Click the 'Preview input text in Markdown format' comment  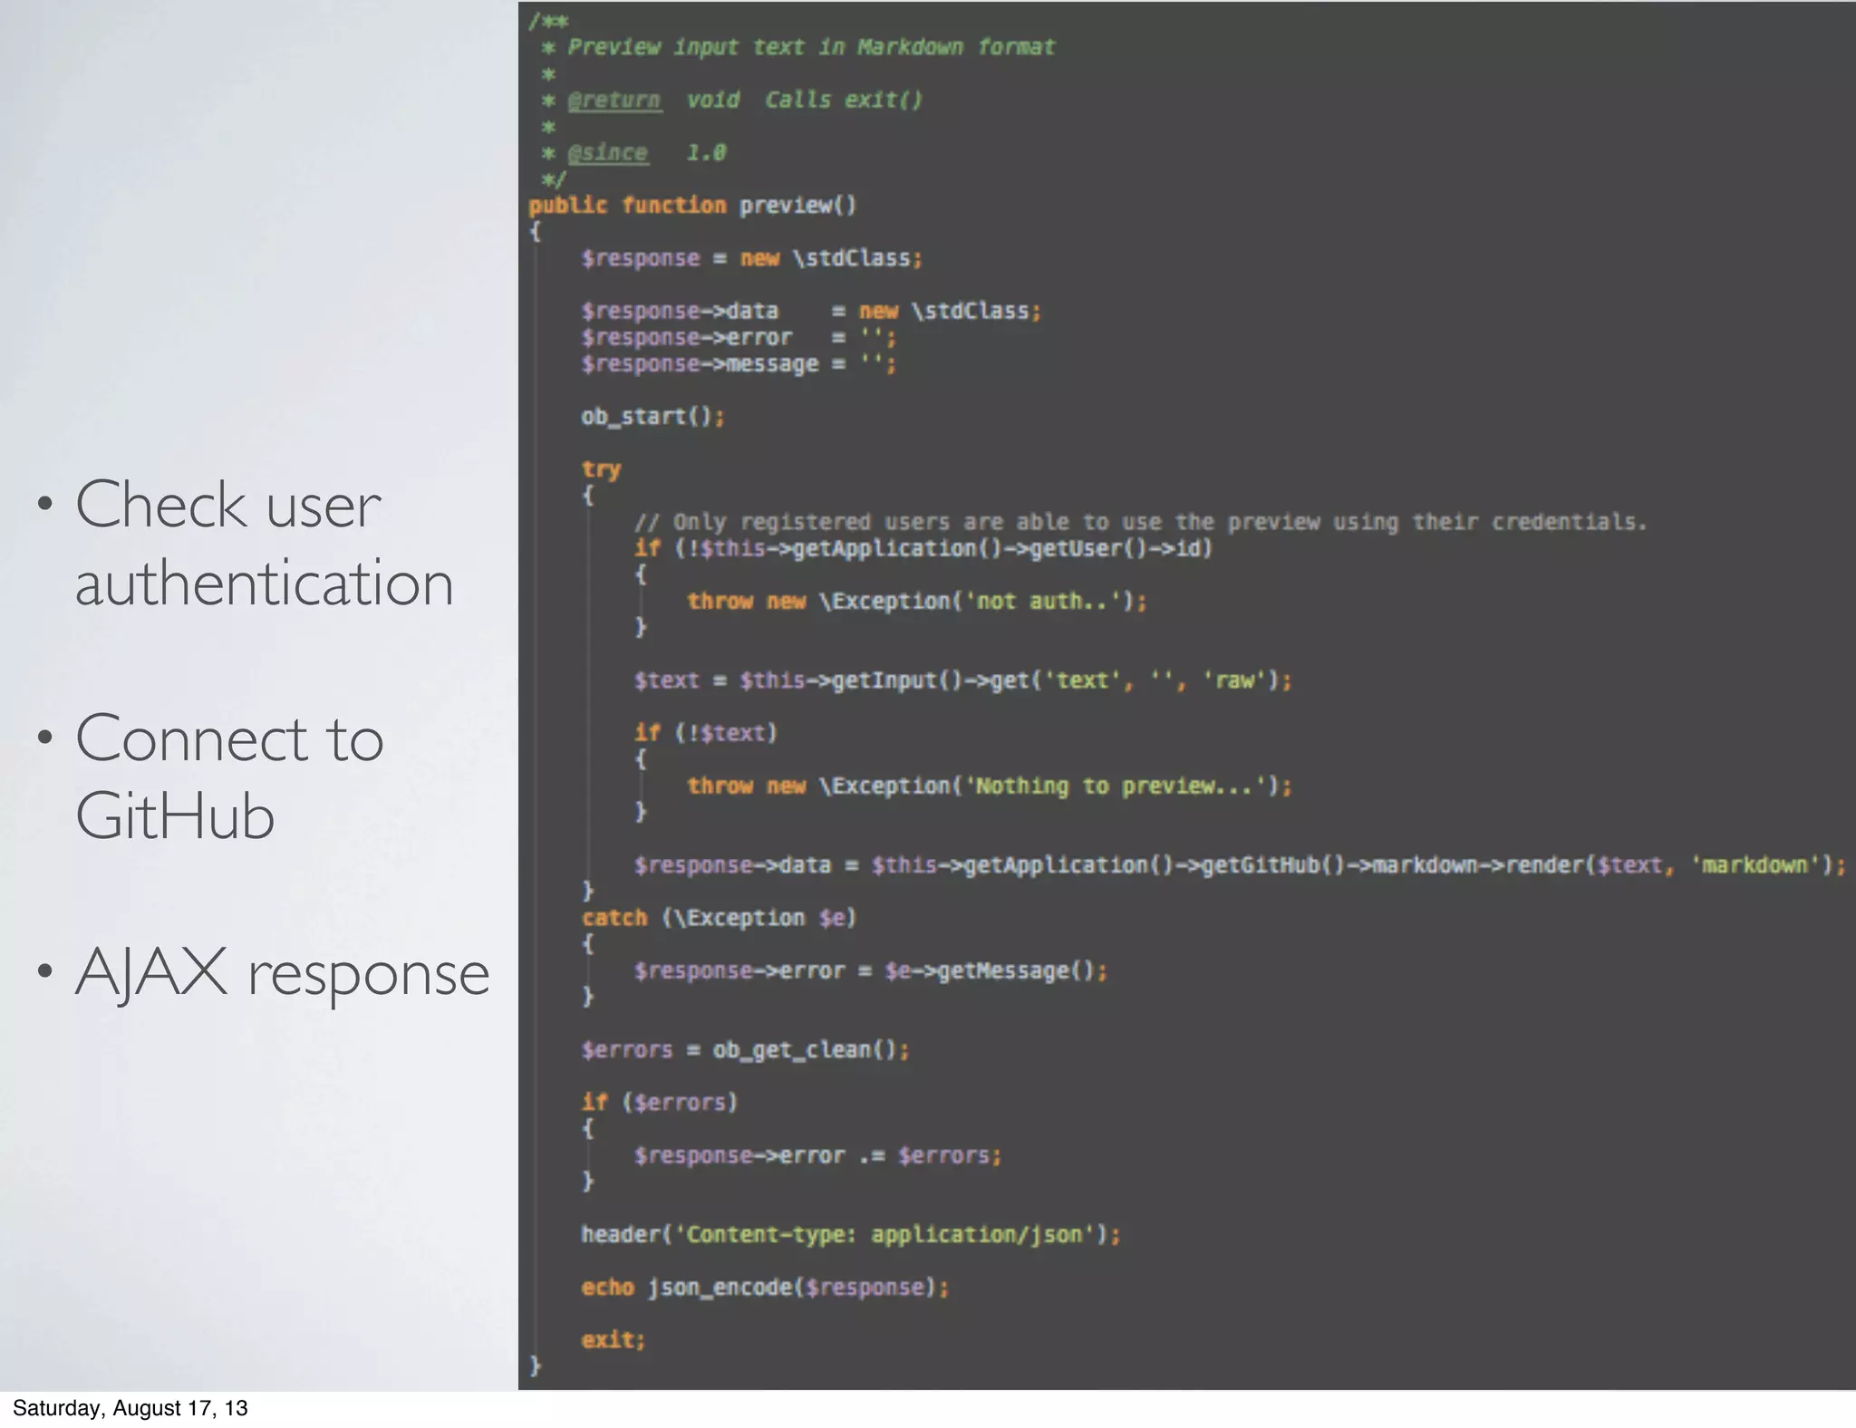point(811,47)
